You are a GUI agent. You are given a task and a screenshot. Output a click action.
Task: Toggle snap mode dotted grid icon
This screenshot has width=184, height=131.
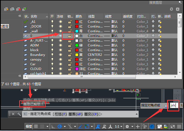(42, 127)
